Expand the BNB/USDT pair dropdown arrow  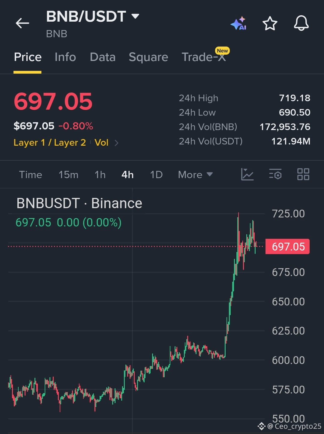135,16
